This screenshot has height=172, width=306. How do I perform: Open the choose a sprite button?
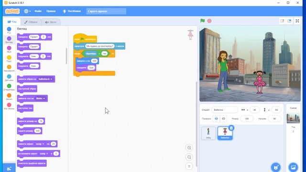pyautogui.click(x=276, y=167)
